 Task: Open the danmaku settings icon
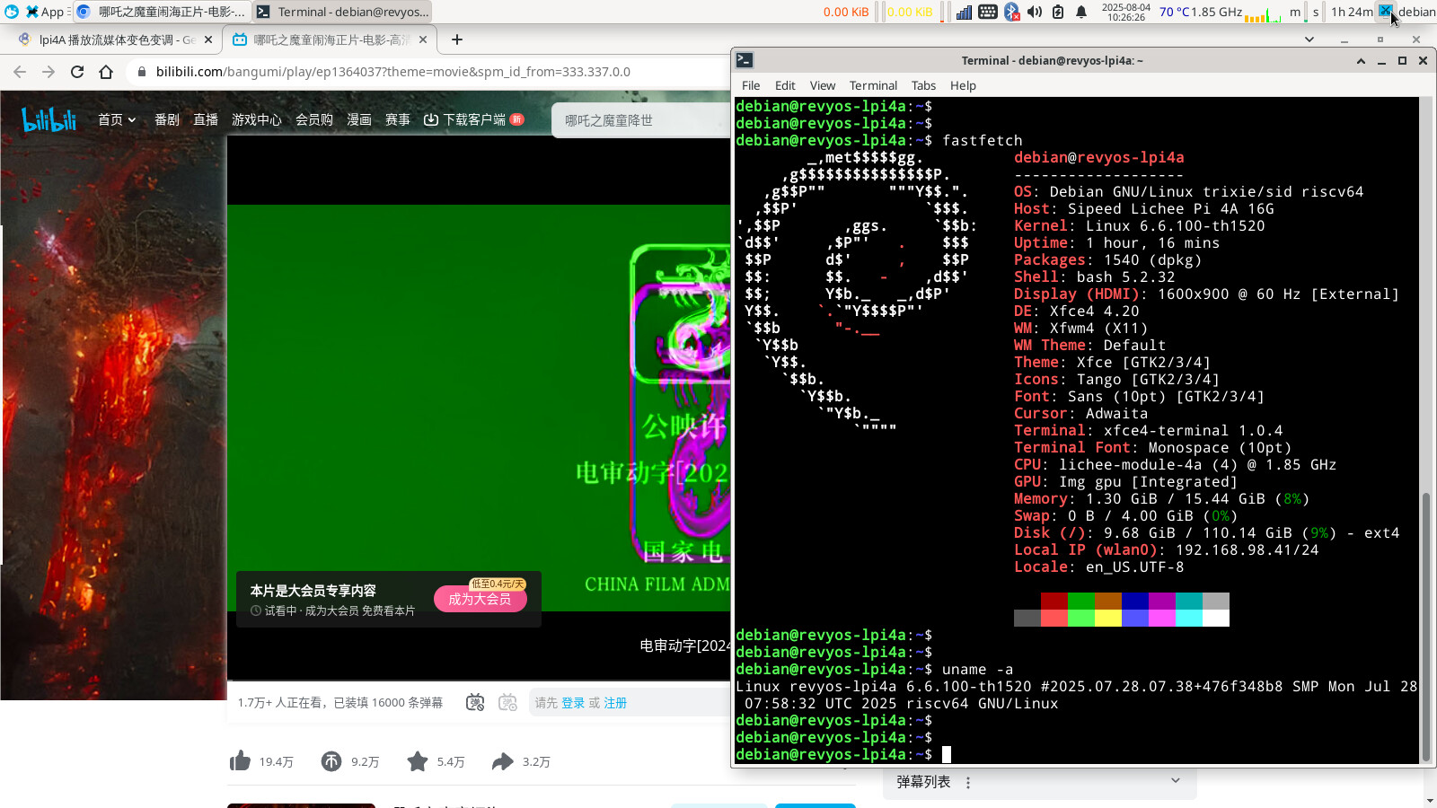pos(507,702)
